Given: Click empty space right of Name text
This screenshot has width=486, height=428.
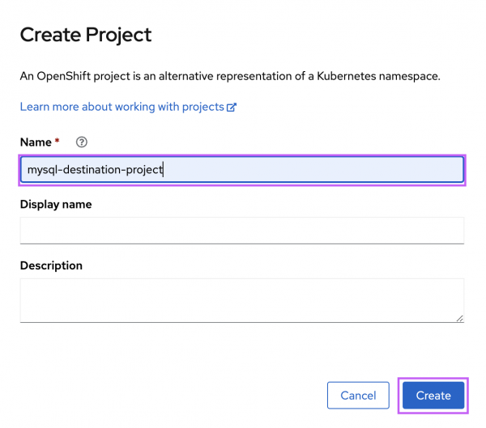Looking at the screenshot, I should coord(324,170).
